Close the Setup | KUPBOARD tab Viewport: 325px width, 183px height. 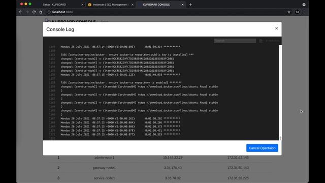82,5
